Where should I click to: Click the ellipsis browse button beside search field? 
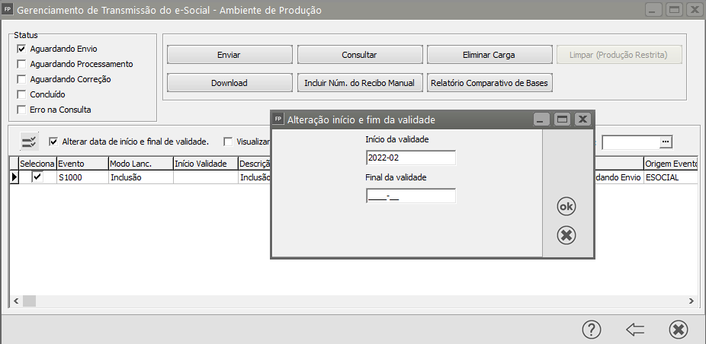pyautogui.click(x=666, y=142)
